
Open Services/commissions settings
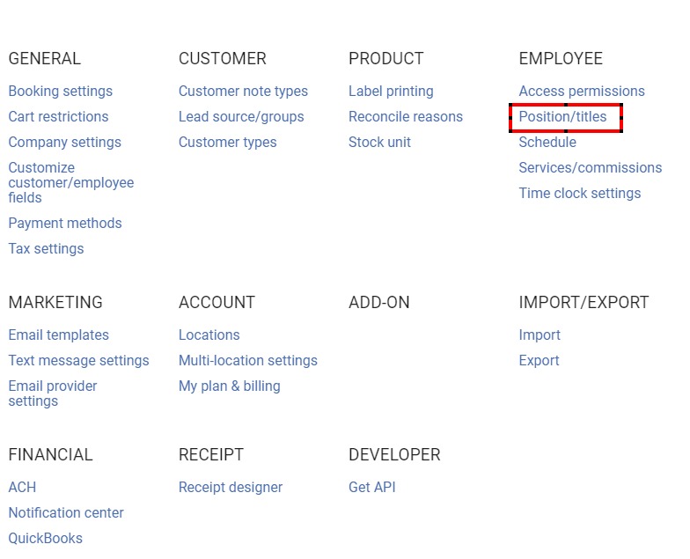coord(590,168)
